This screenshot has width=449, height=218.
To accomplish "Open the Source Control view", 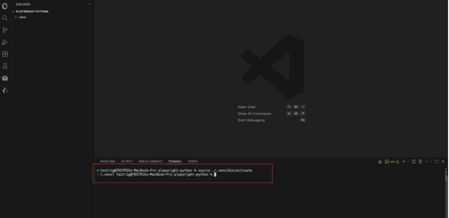I will [5, 30].
